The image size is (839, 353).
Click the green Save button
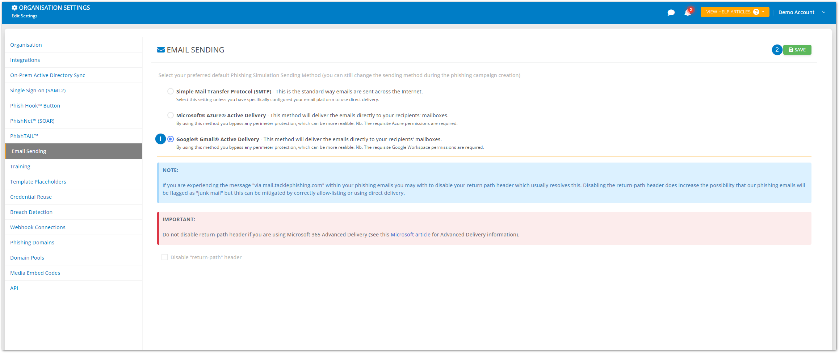click(x=797, y=50)
